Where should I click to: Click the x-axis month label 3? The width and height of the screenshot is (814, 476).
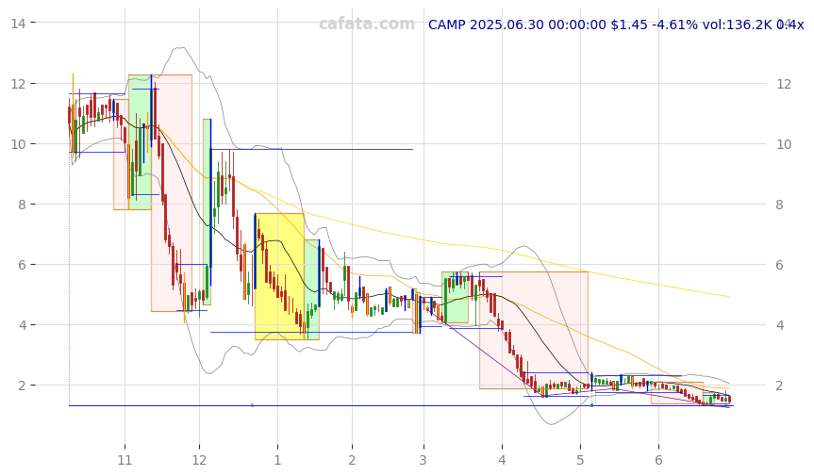click(424, 460)
